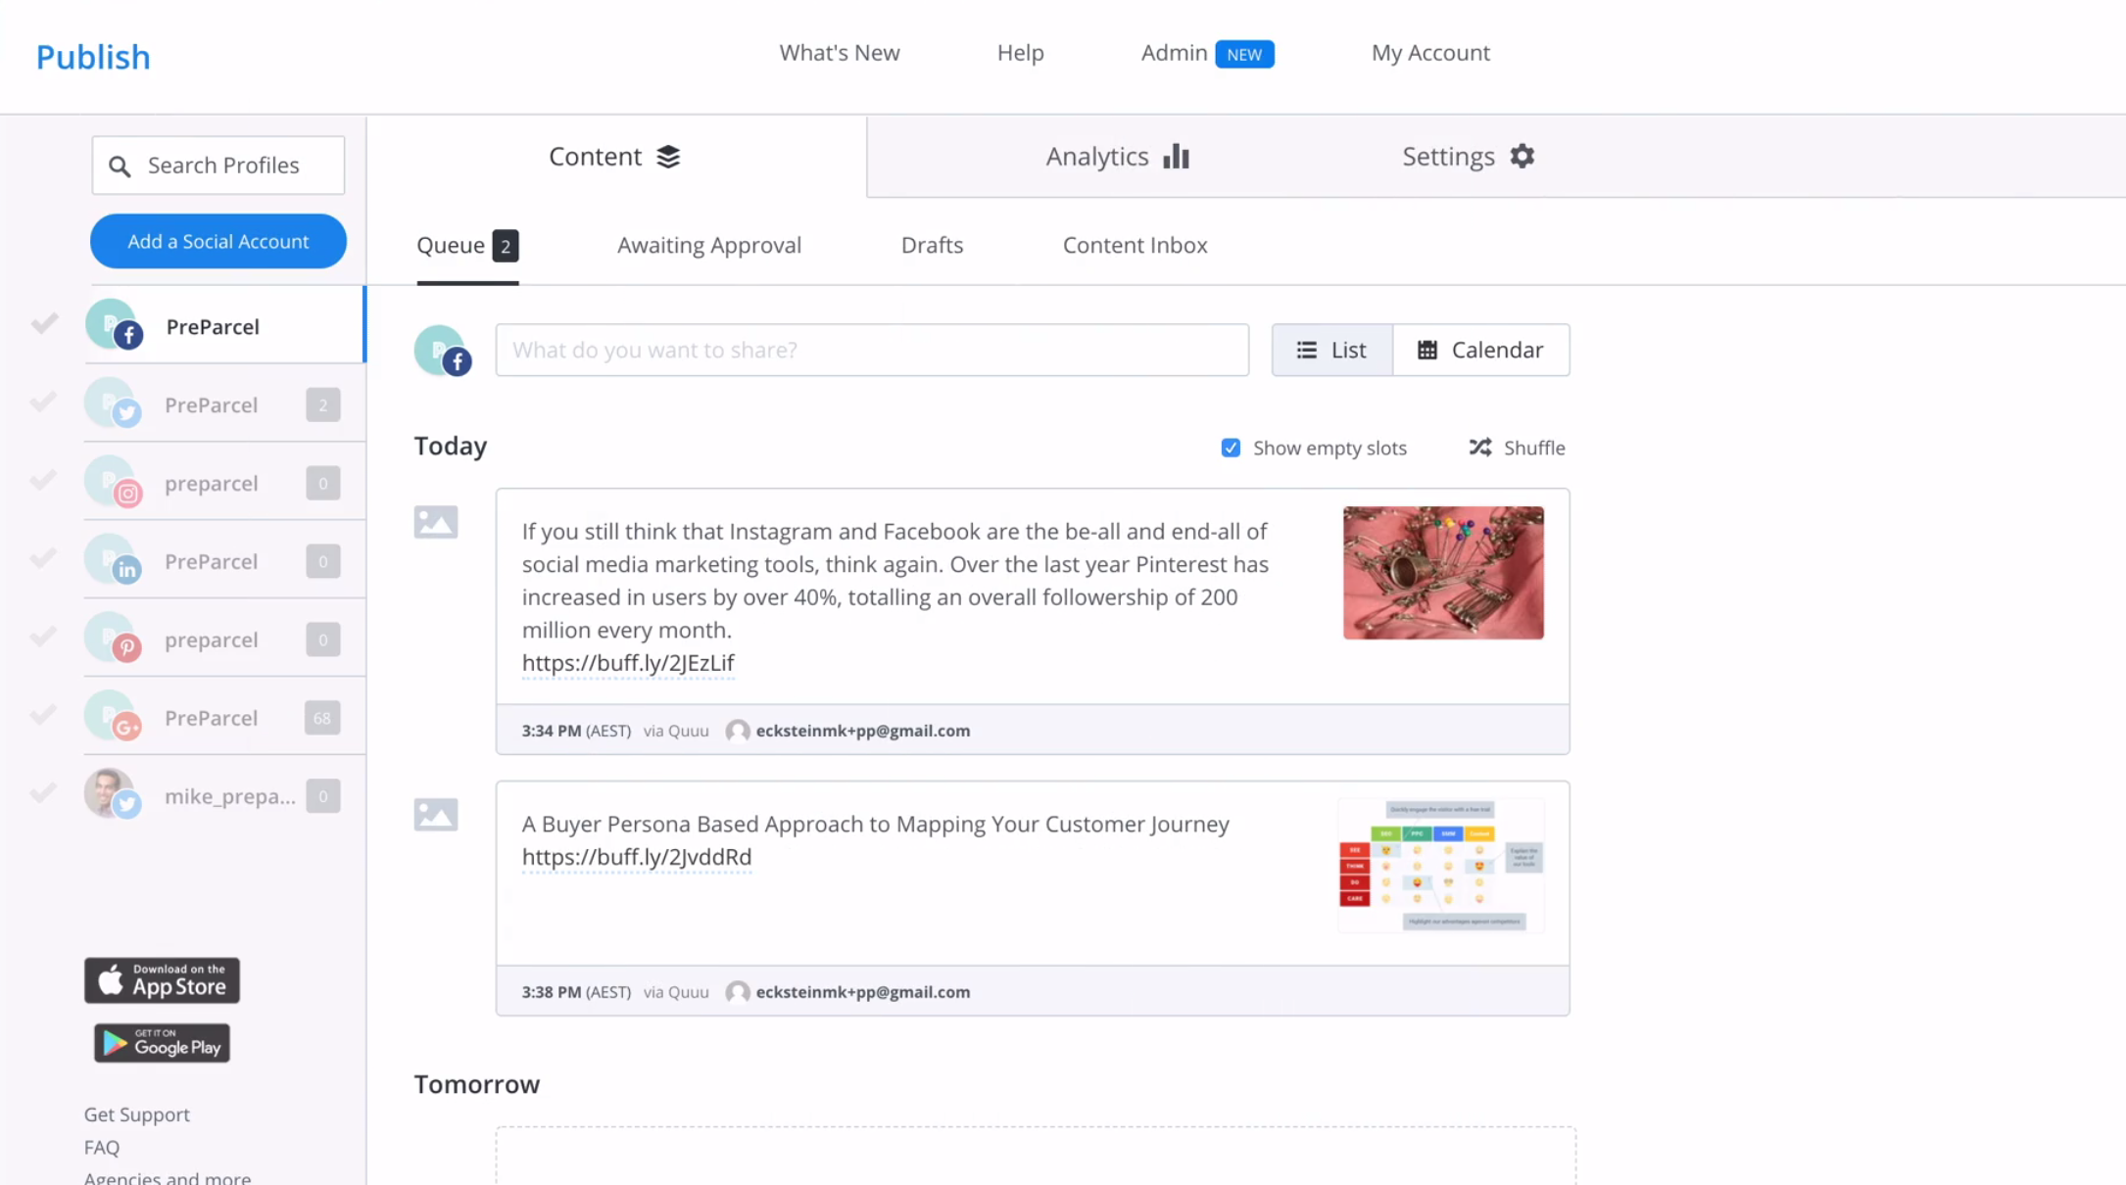Click mike_prepa profile photo avatar
The height and width of the screenshot is (1185, 2126).
(114, 794)
